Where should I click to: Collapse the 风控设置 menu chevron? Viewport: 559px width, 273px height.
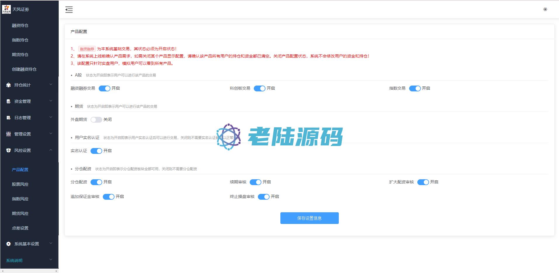[x=51, y=150]
